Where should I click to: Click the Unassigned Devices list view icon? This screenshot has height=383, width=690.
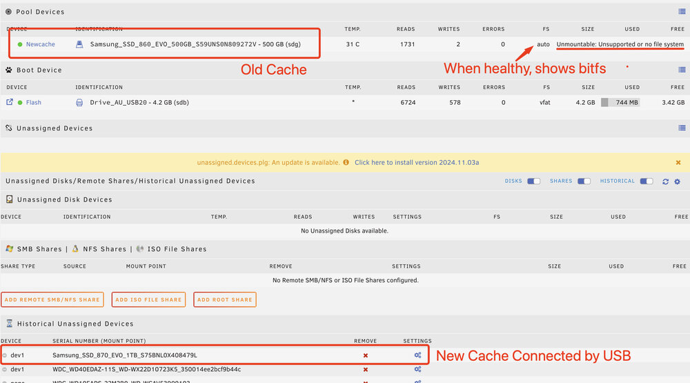click(682, 128)
